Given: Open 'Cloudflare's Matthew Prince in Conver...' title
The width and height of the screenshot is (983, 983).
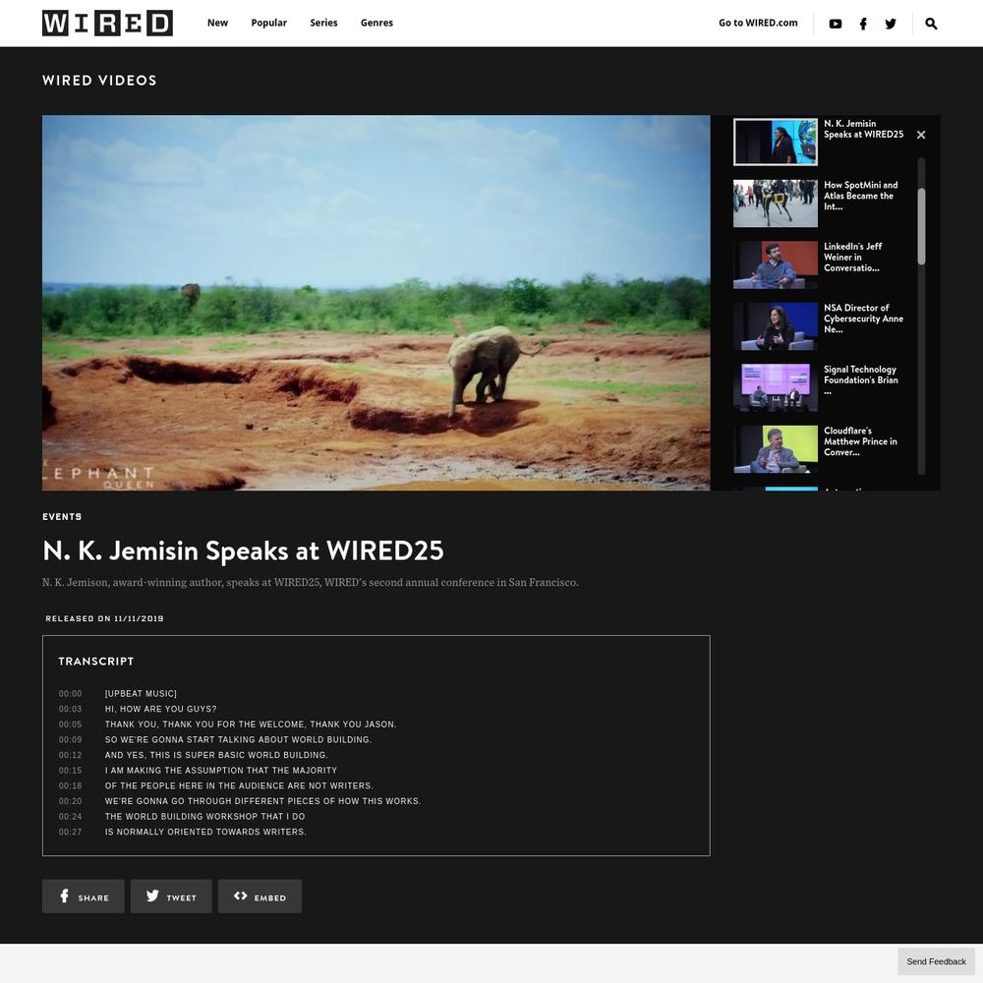Looking at the screenshot, I should click(860, 441).
